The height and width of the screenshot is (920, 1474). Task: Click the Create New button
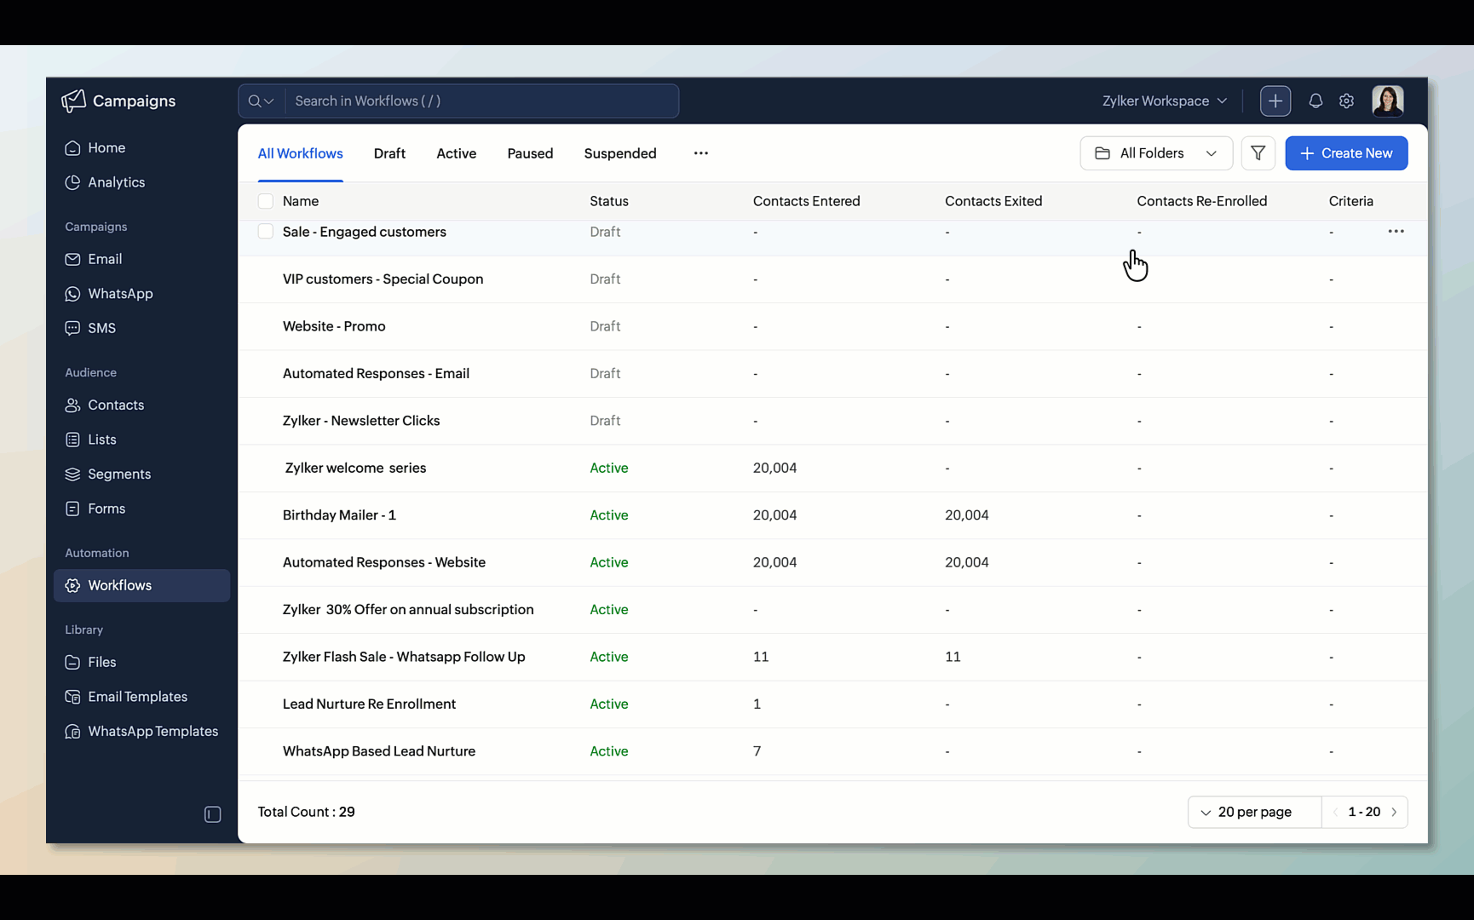click(1346, 153)
